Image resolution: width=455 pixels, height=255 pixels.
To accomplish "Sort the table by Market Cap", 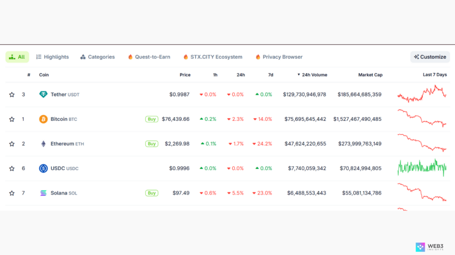I will pos(370,75).
